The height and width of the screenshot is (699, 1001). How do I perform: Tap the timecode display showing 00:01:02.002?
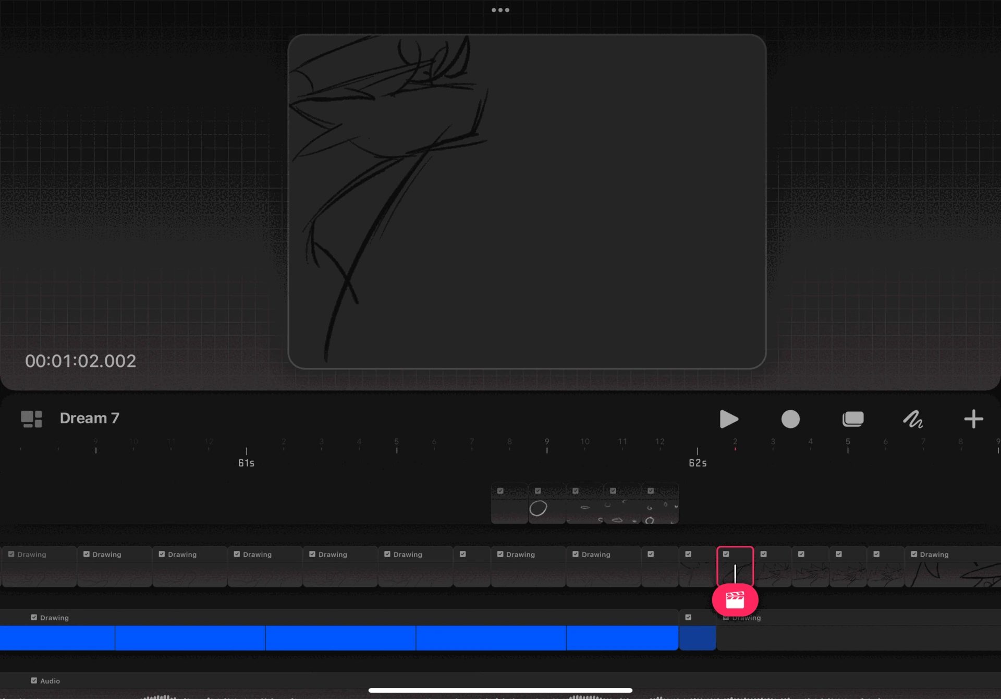81,361
